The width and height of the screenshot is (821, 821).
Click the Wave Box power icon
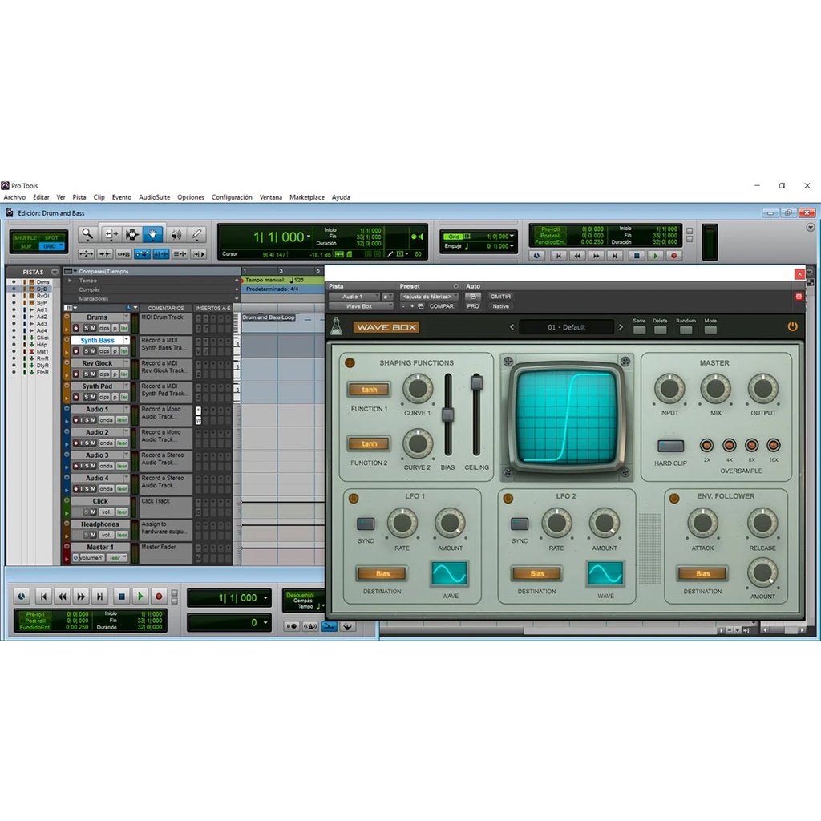click(792, 326)
